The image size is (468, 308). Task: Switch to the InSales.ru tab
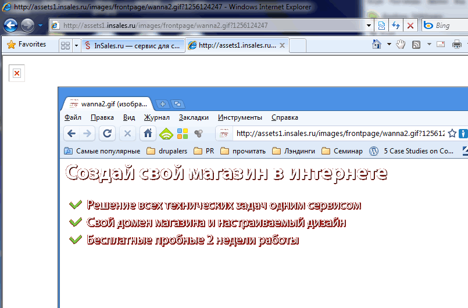click(x=133, y=46)
